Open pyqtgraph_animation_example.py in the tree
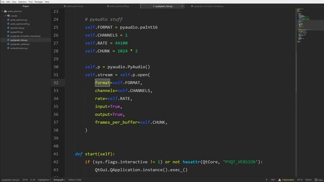 tap(25, 36)
